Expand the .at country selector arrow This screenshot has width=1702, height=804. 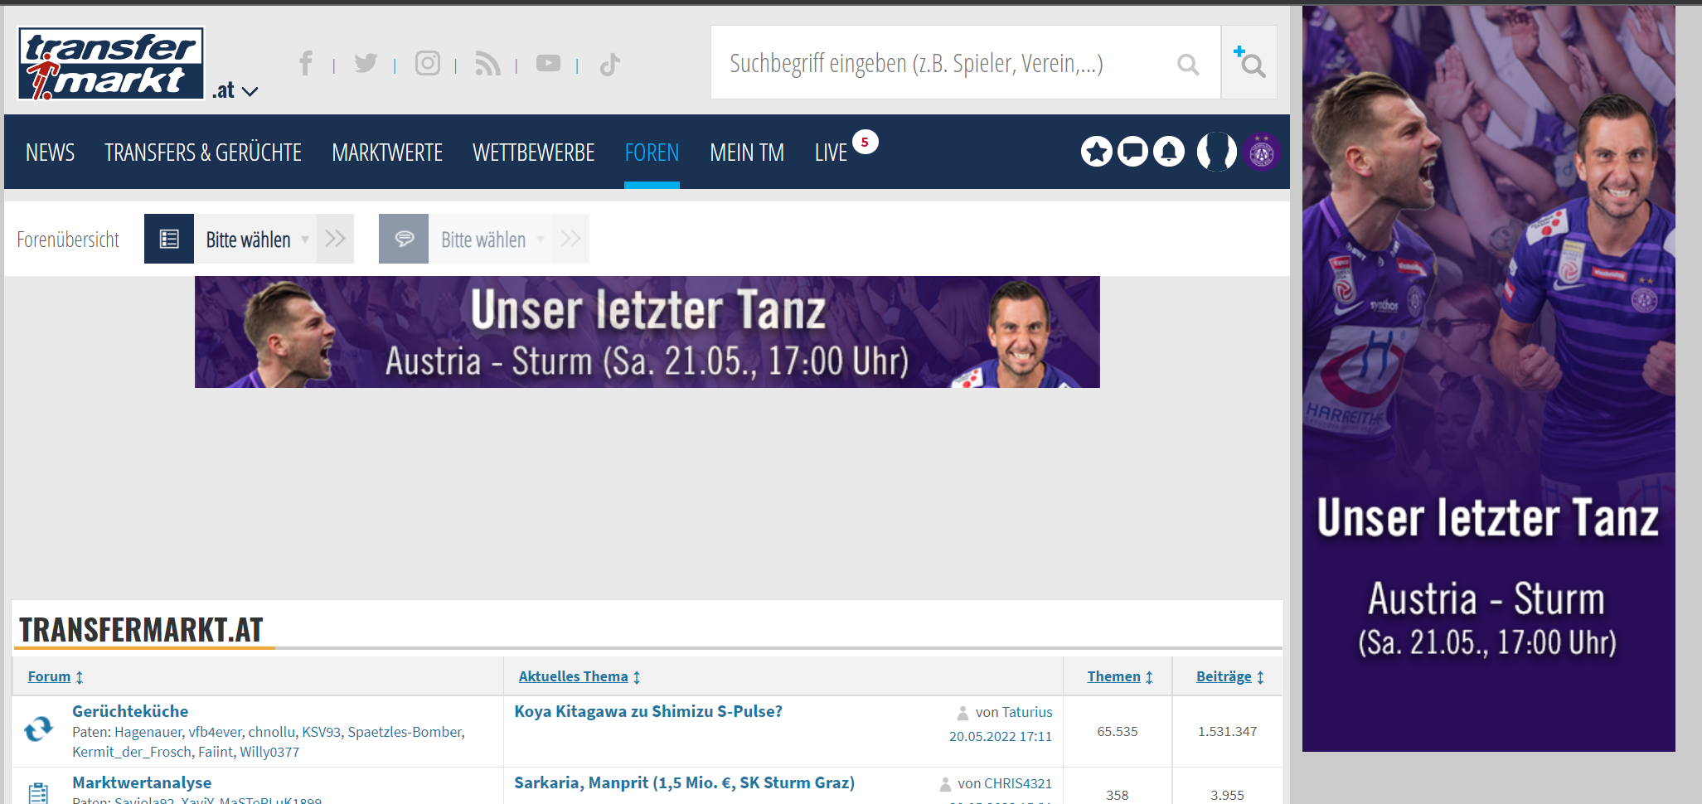(250, 91)
